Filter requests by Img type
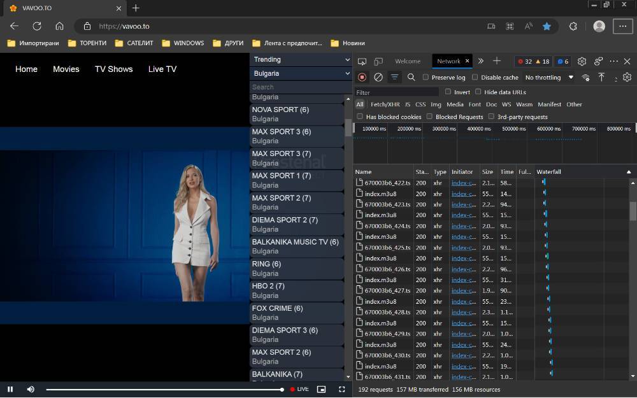637x398 pixels. (436, 104)
